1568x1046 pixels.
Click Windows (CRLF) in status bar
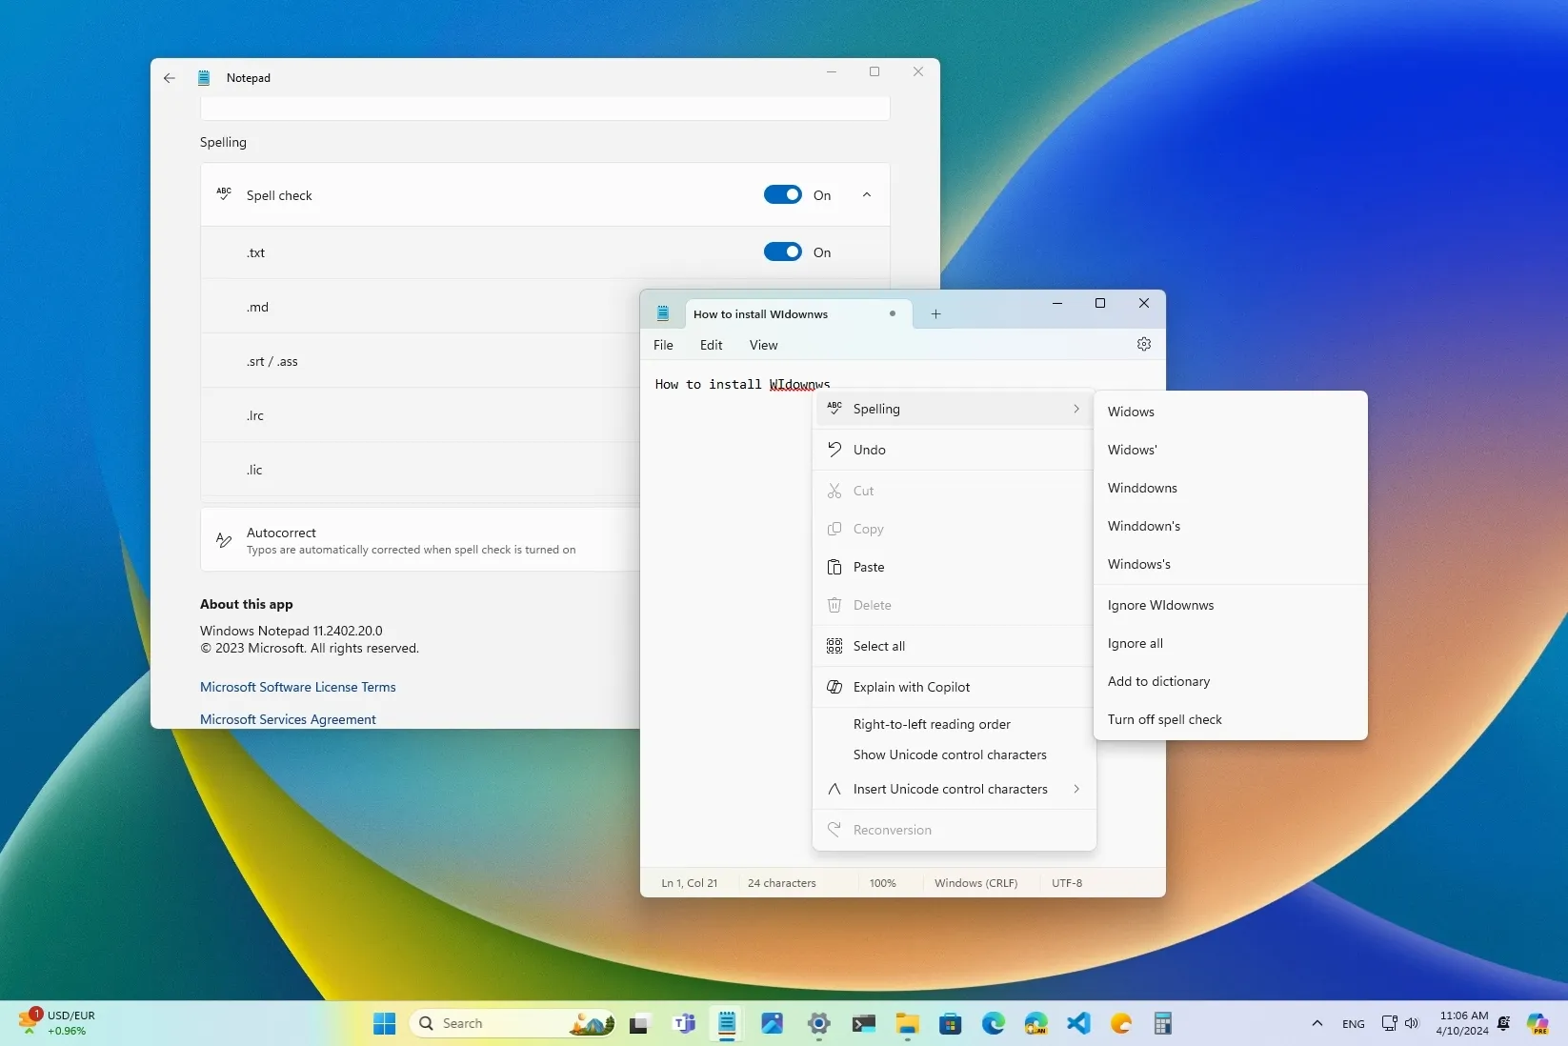click(975, 883)
